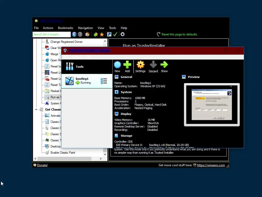Click the grey forward arrow in Winaero
Image resolution: width=262 pixels, height=197 pixels.
[x=80, y=34]
